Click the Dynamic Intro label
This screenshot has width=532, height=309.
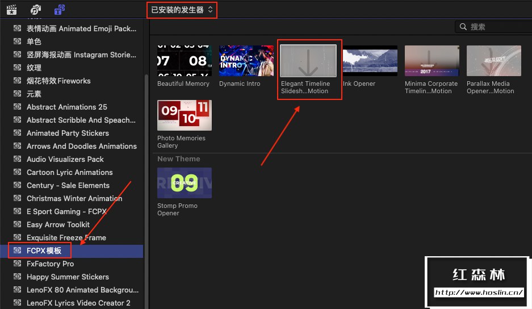(240, 83)
